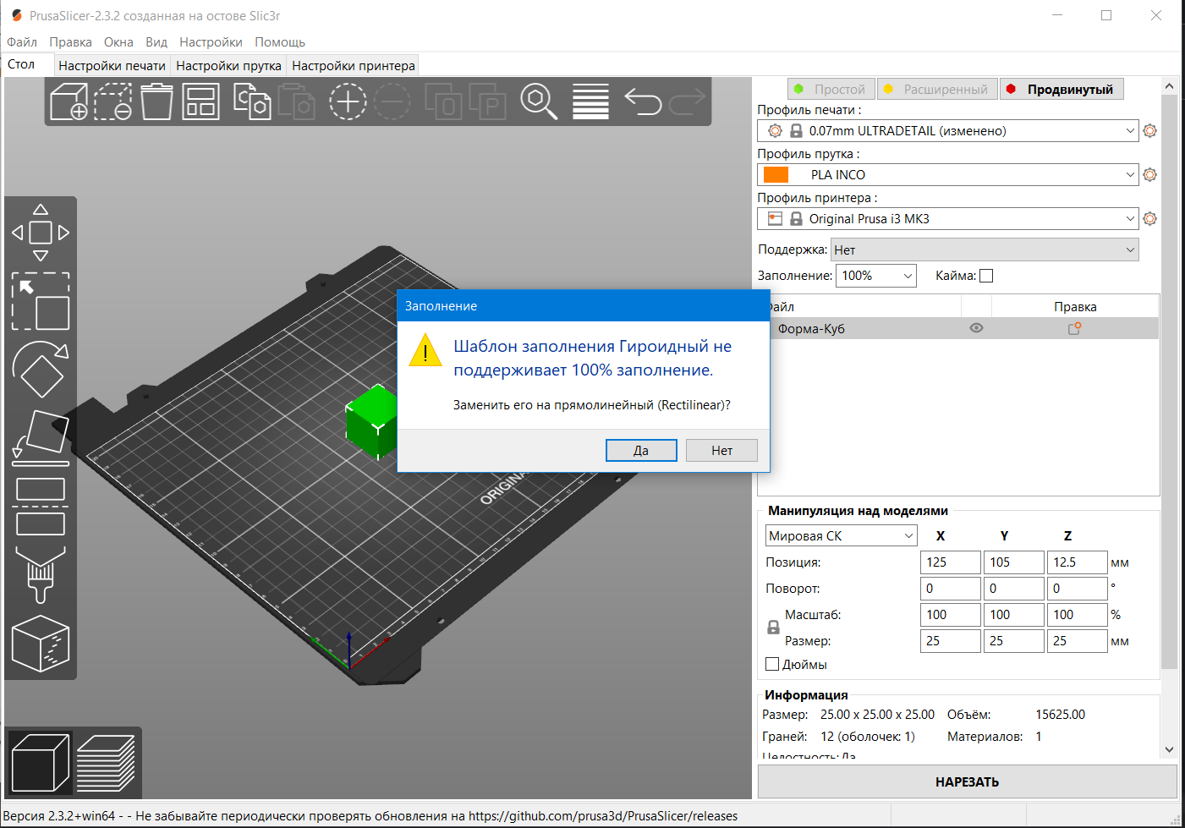
Task: Open the Заполнение percentage dropdown
Action: tap(875, 275)
